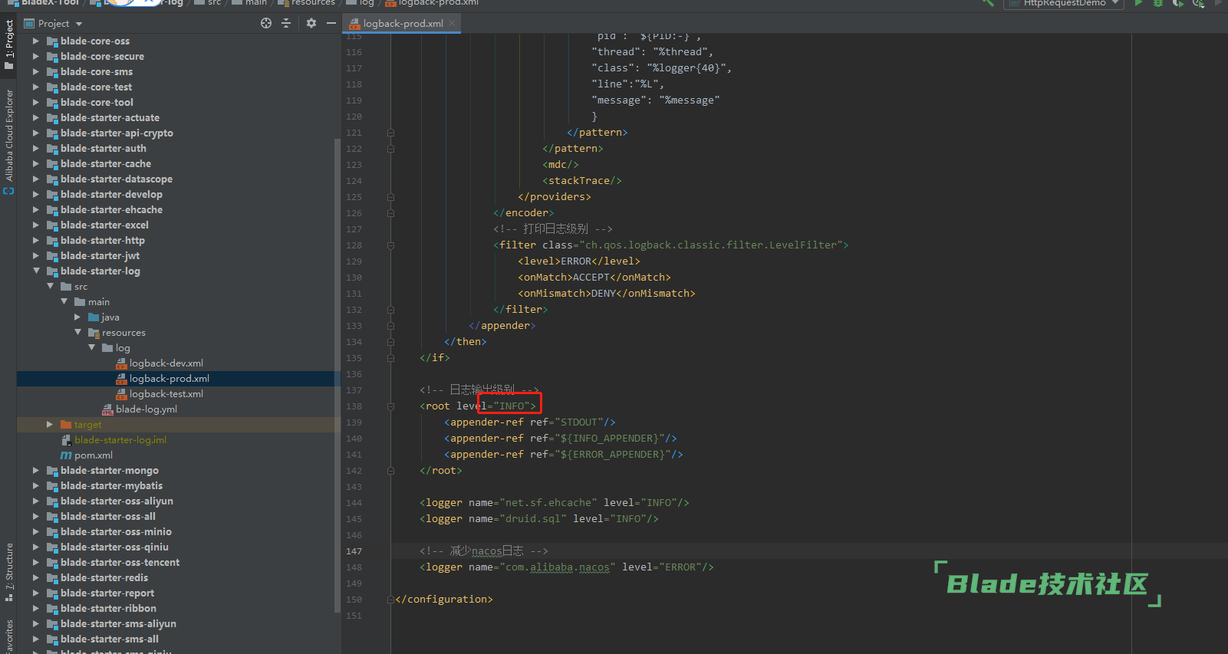Select blade-starter-sms-aliyun module

(x=118, y=623)
